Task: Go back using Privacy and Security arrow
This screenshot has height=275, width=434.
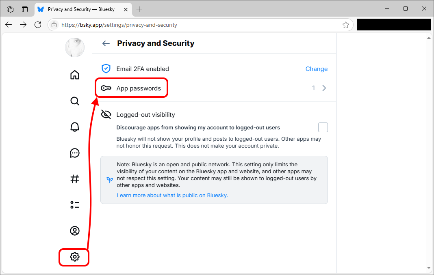Action: (106, 43)
